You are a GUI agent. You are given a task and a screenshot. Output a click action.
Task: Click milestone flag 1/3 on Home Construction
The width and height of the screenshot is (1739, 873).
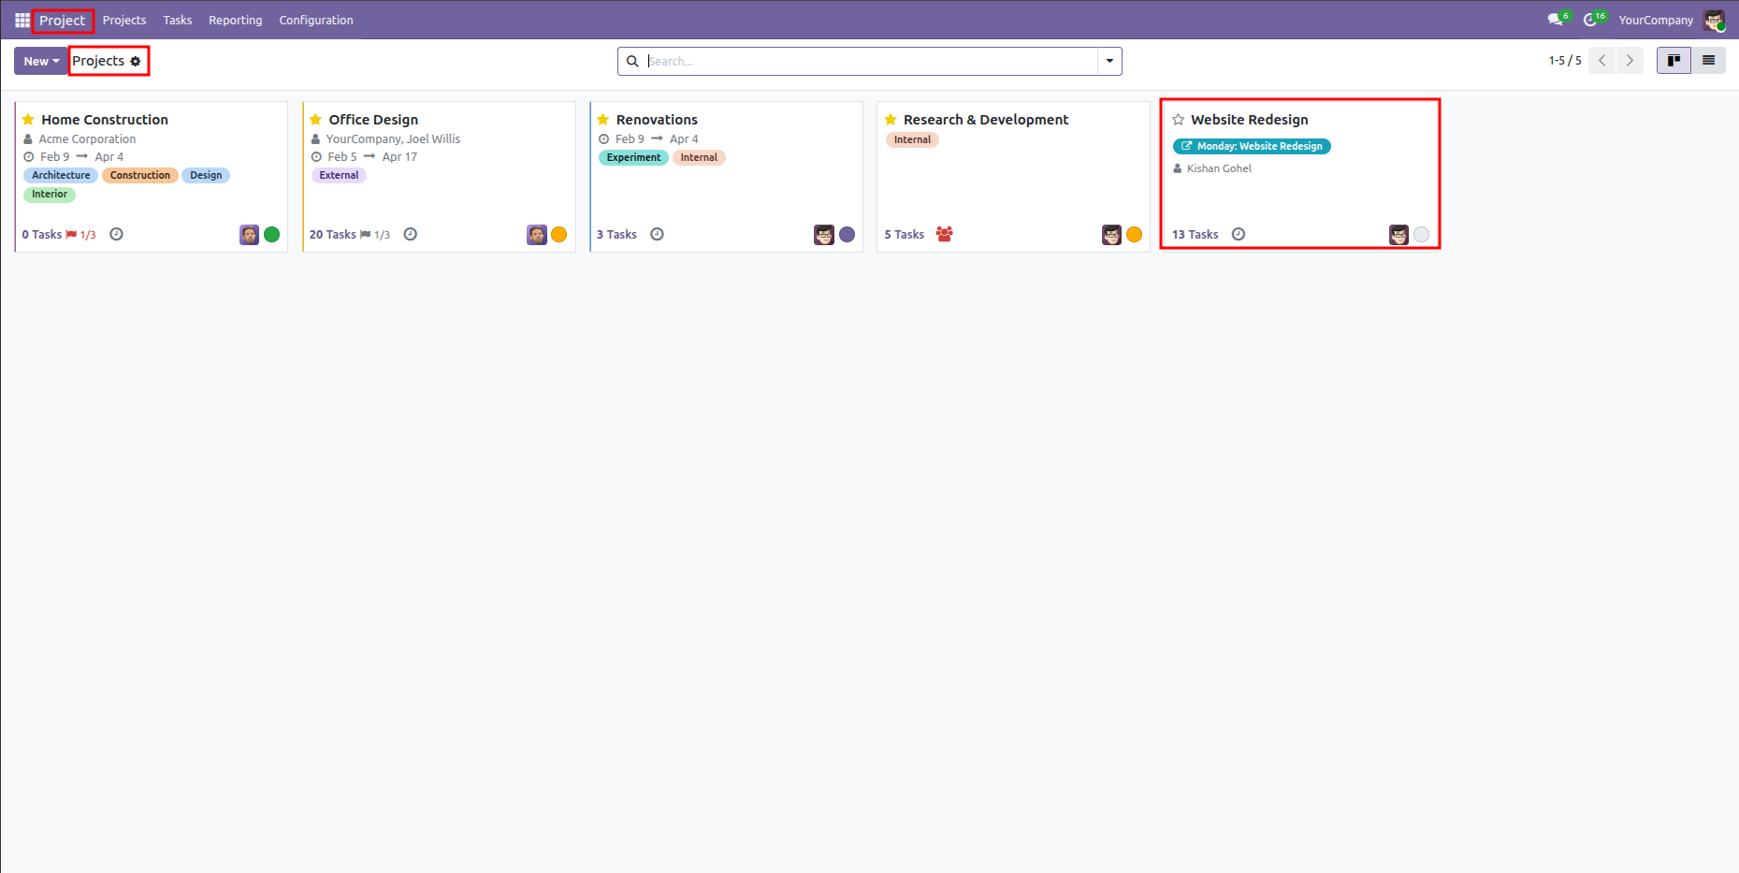(81, 235)
